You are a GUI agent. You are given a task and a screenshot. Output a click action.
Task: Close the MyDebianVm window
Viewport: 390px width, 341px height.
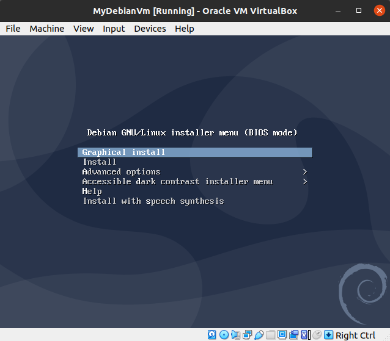[x=380, y=10]
